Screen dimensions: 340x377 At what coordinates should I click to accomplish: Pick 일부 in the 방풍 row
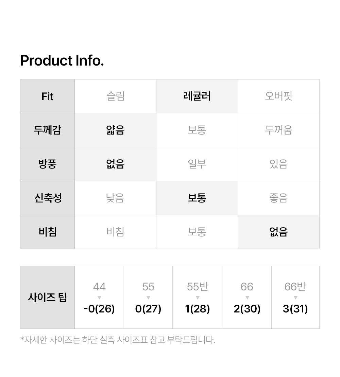pyautogui.click(x=197, y=164)
